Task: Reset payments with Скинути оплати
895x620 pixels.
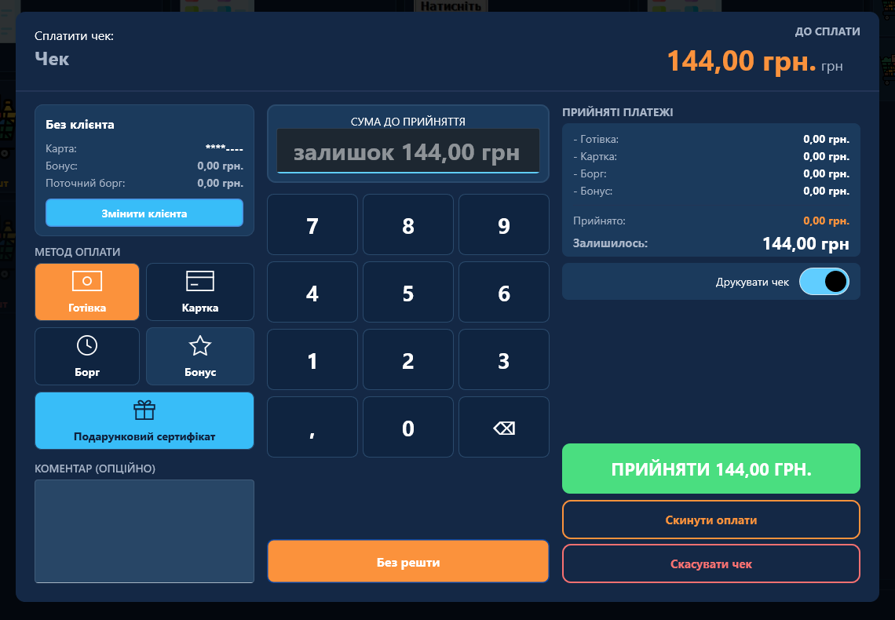Action: [x=711, y=520]
